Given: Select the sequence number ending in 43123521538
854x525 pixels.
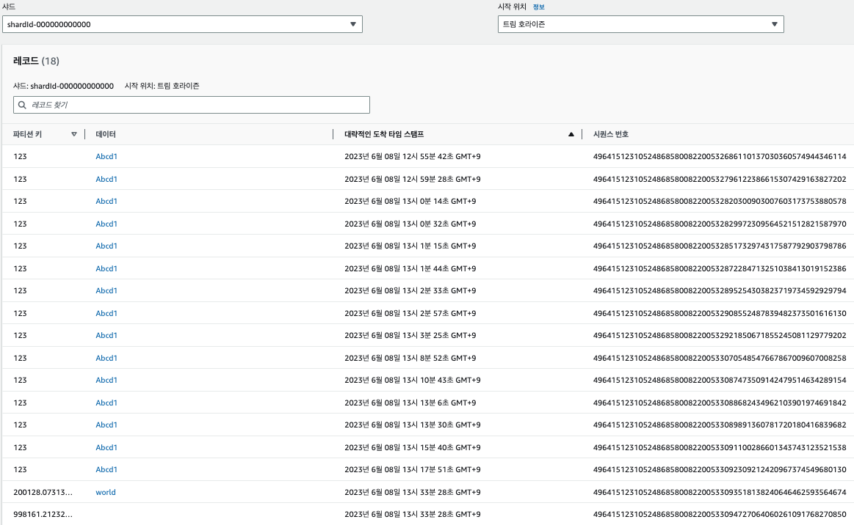Looking at the screenshot, I should [x=720, y=447].
